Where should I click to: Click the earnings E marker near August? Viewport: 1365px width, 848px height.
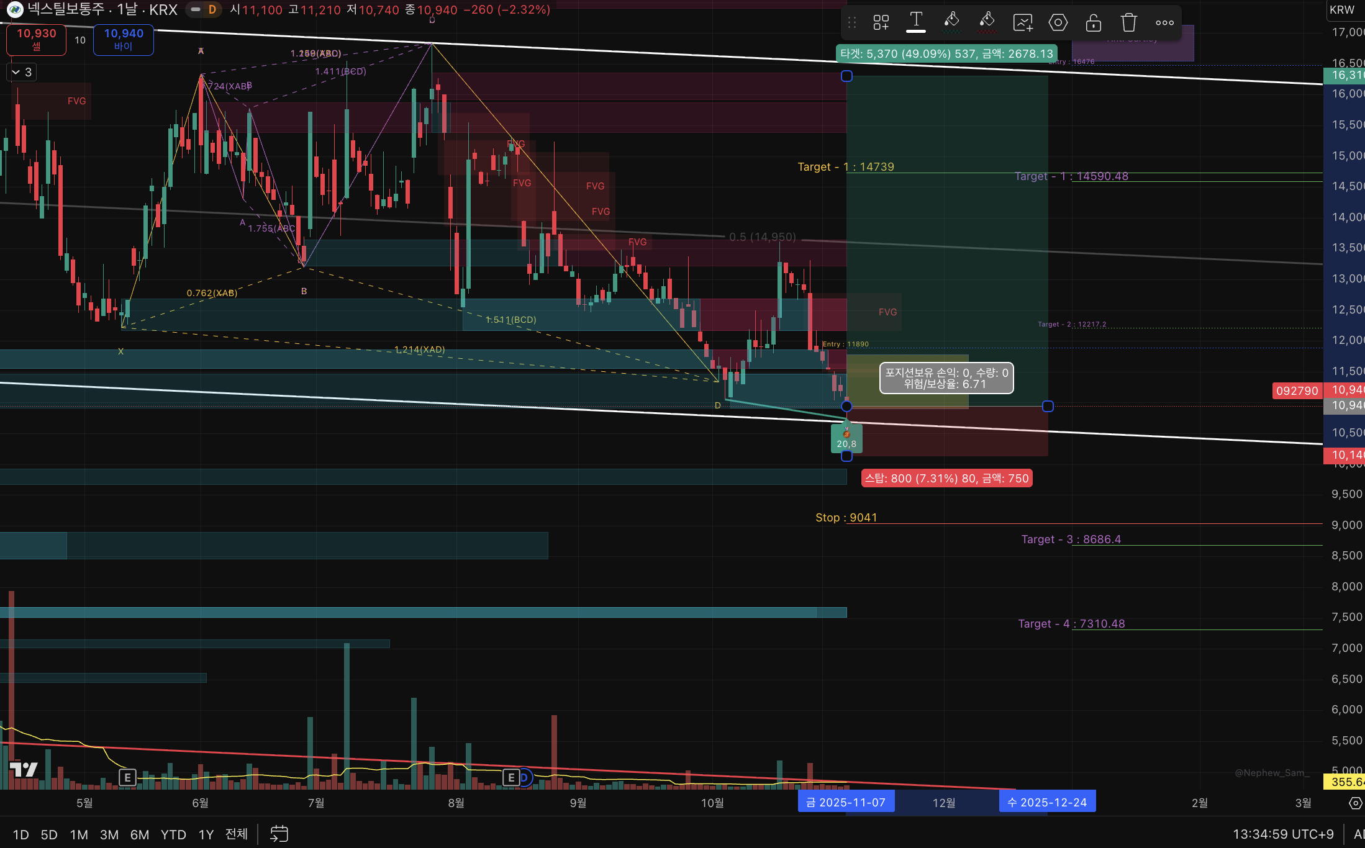coord(511,777)
